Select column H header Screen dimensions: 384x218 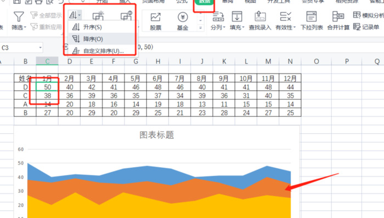[x=158, y=61]
